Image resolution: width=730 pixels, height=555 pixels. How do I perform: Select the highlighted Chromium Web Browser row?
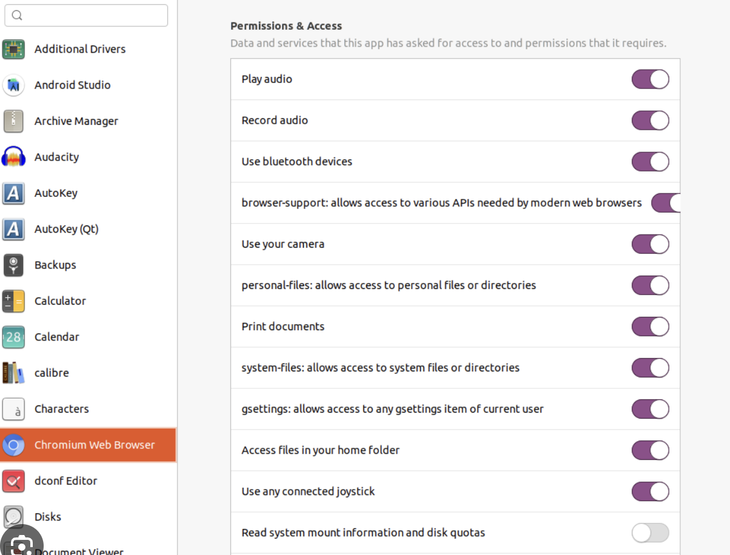point(89,445)
